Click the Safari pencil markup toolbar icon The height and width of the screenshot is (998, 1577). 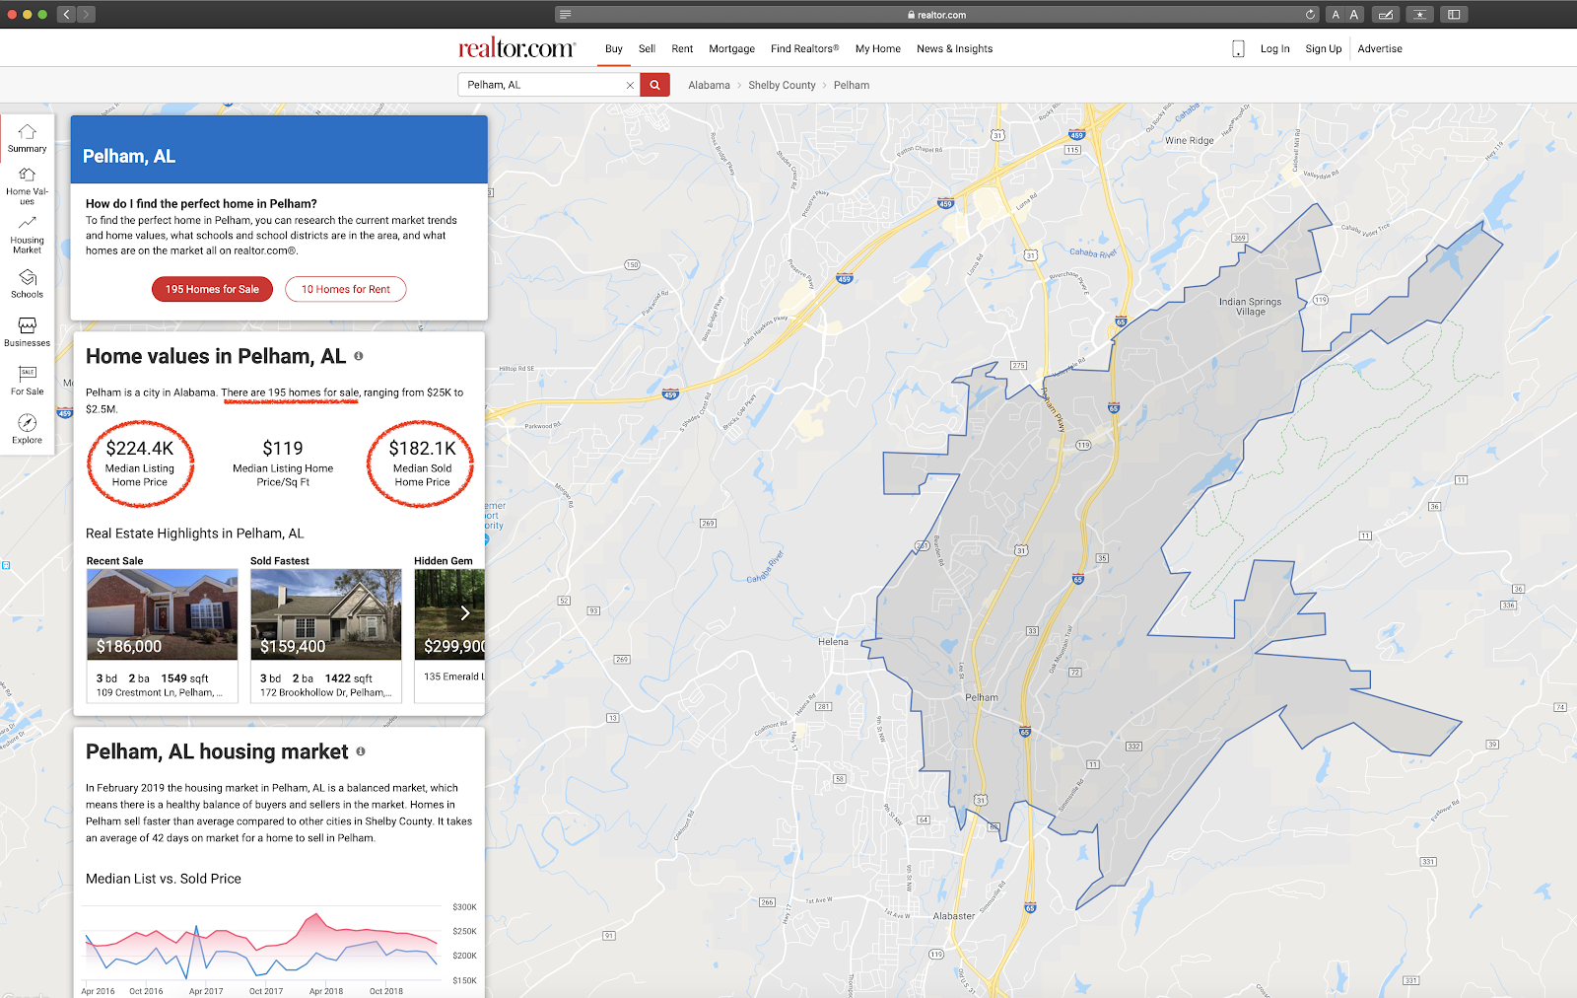point(1386,15)
